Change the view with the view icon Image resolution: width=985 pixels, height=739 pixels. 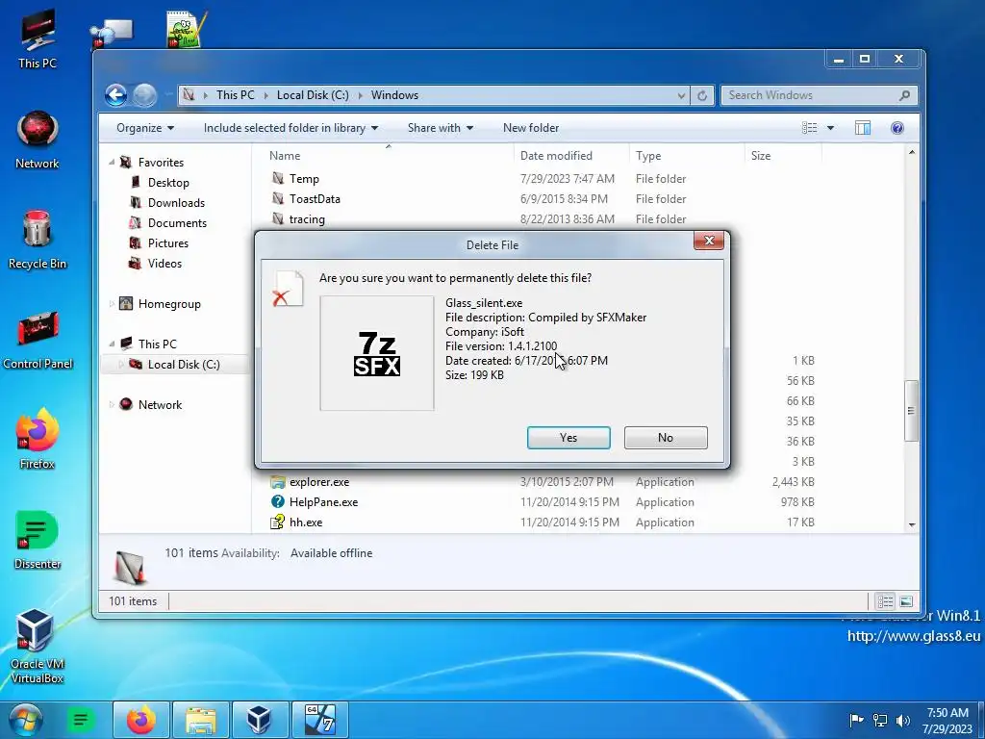[x=810, y=128]
